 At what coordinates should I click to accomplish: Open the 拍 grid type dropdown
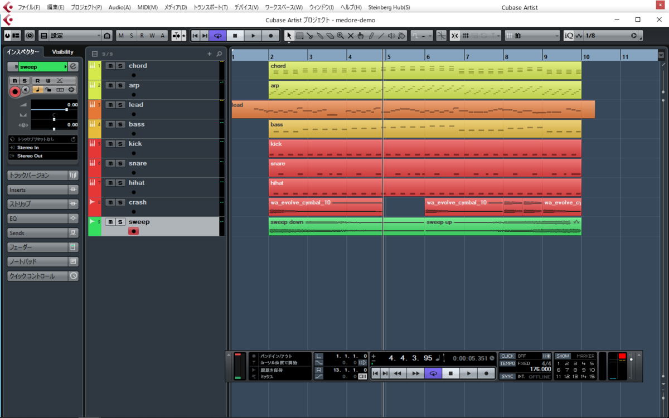pyautogui.click(x=532, y=36)
